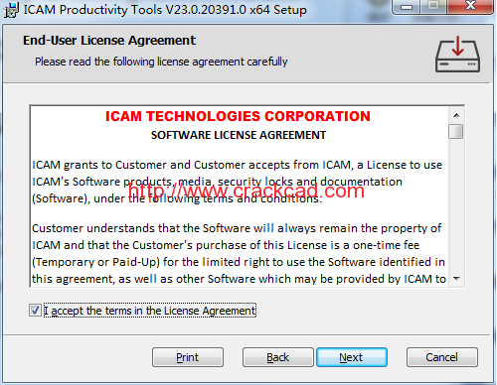Click the SOFTWARE LICENSE AGREEMENT subtitle
Screen dimensions: 497x385
(239, 135)
